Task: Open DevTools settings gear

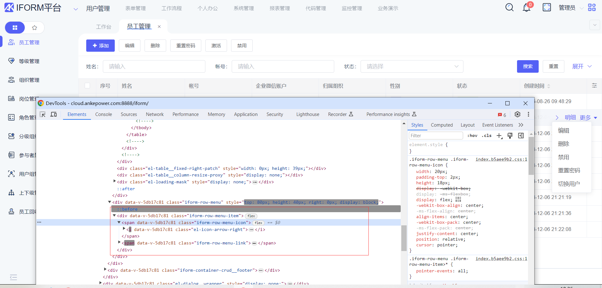Action: tap(517, 114)
